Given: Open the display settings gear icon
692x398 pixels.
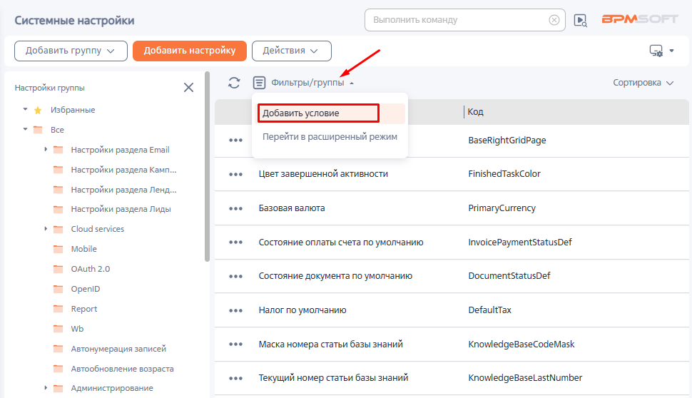Looking at the screenshot, I should 661,51.
